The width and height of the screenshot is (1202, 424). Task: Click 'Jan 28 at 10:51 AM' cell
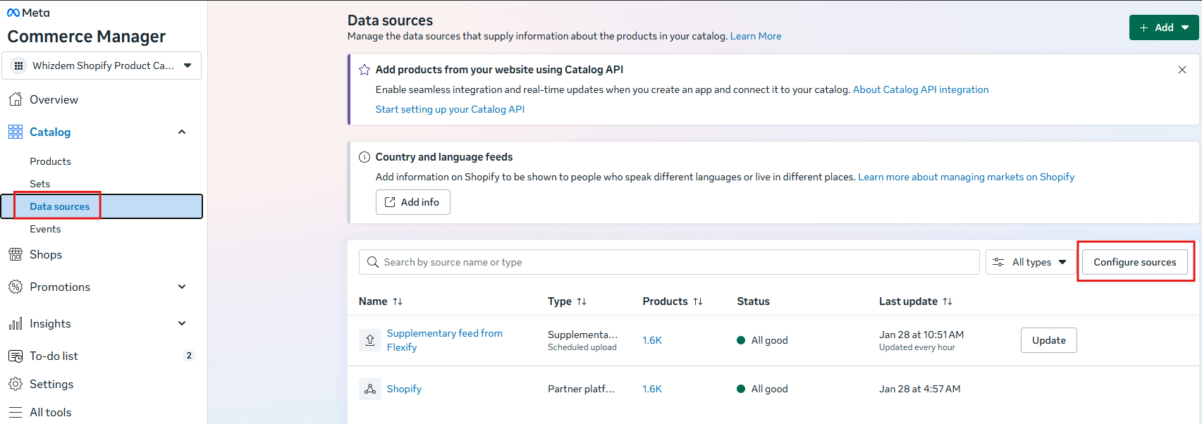921,335
